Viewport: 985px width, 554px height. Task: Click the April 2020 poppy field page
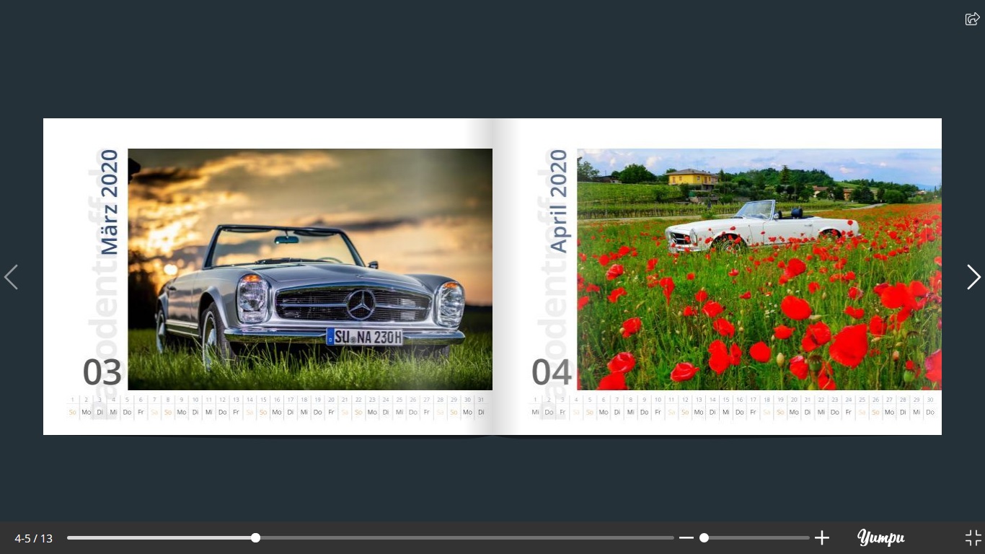tap(717, 277)
